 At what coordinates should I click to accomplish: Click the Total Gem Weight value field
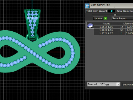[112, 11]
